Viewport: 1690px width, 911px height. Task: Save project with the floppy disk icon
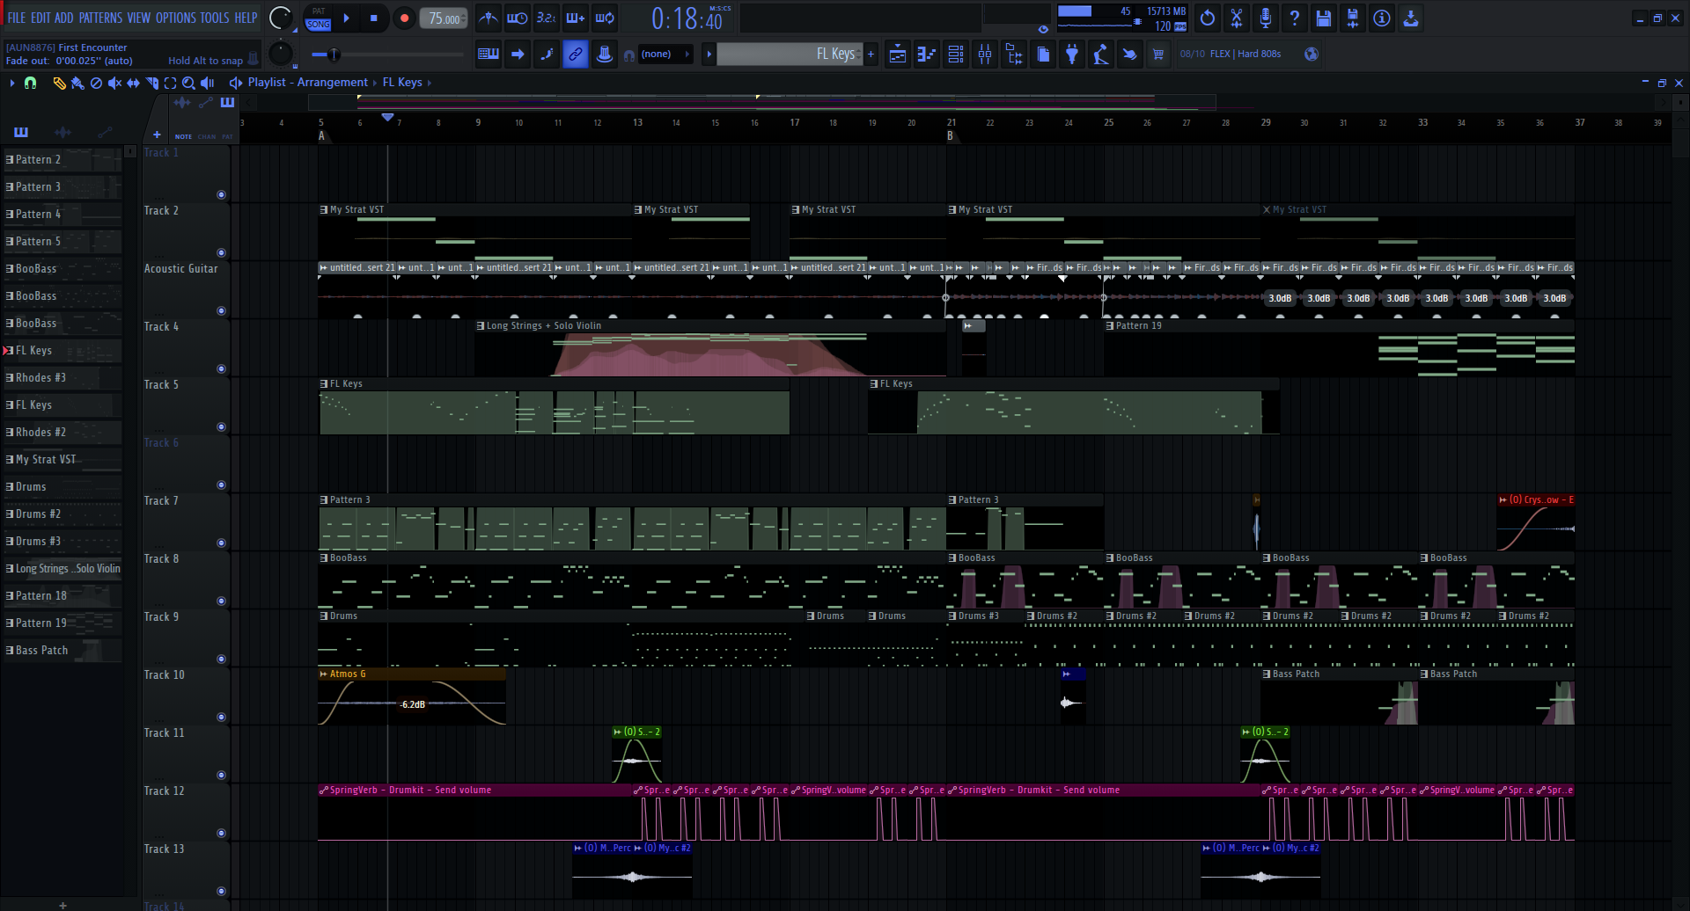point(1324,18)
